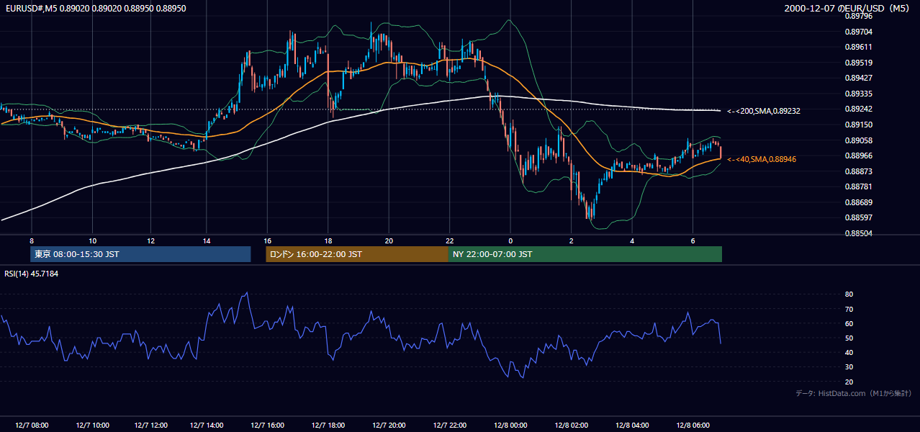Screen dimensions: 920x432
Task: Click RSI scale level 20
Action: (x=849, y=382)
